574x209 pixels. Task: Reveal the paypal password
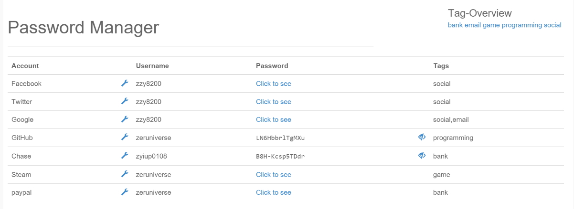(274, 192)
